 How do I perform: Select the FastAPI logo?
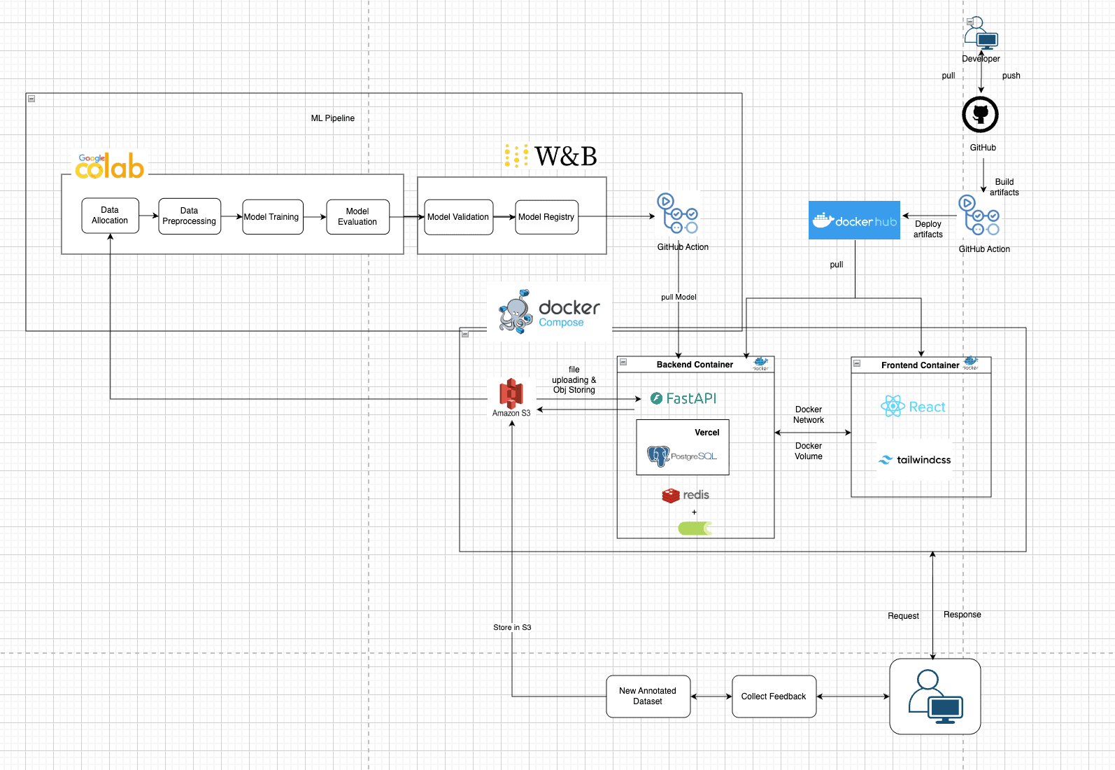coord(683,398)
